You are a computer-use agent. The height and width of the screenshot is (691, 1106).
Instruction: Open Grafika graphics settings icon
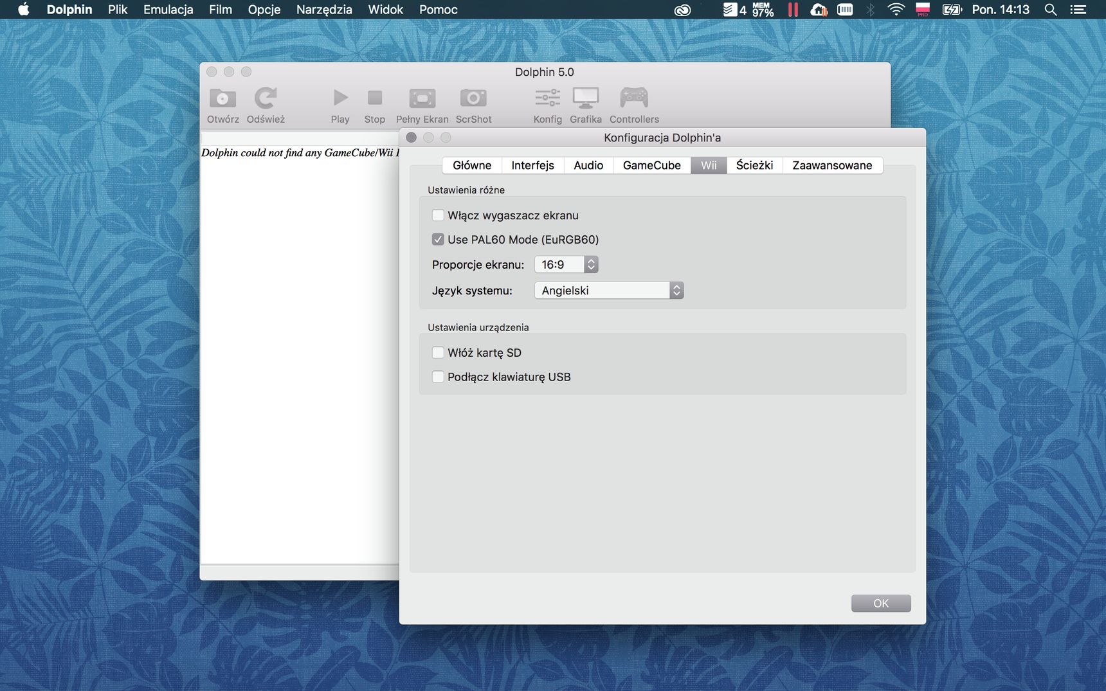coord(586,98)
